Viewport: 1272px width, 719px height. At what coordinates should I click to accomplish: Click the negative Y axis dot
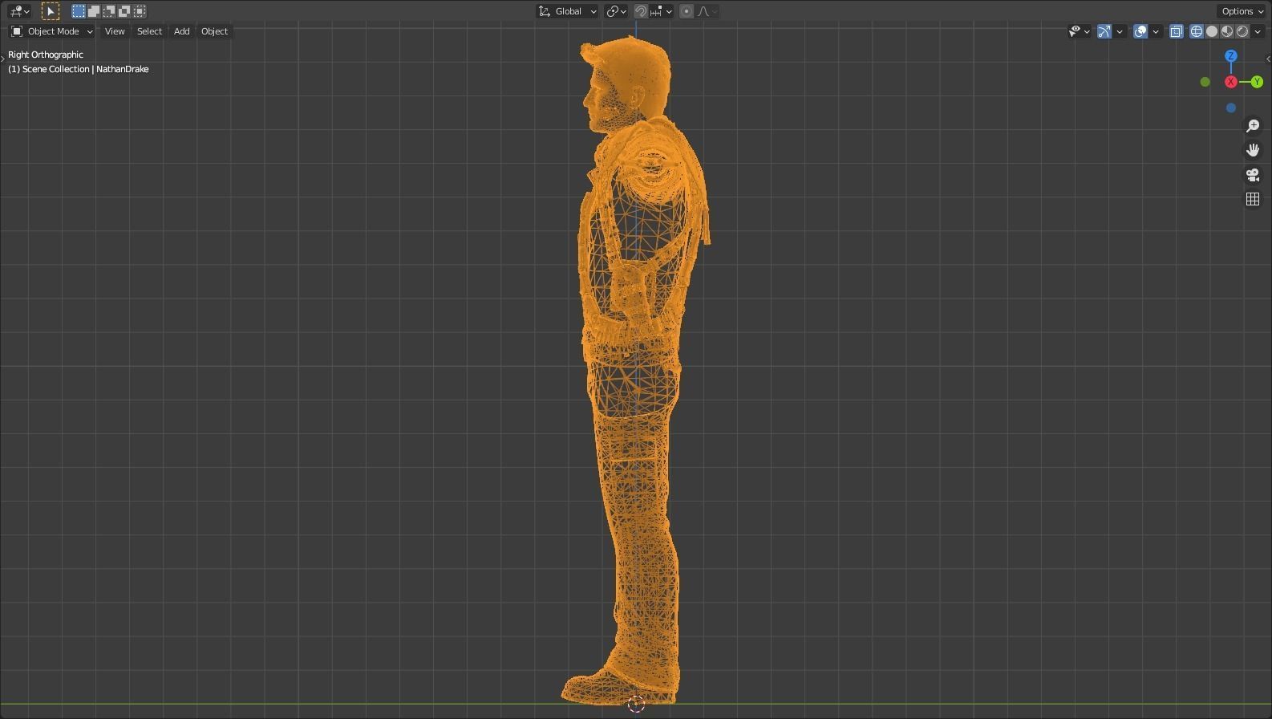1205,82
